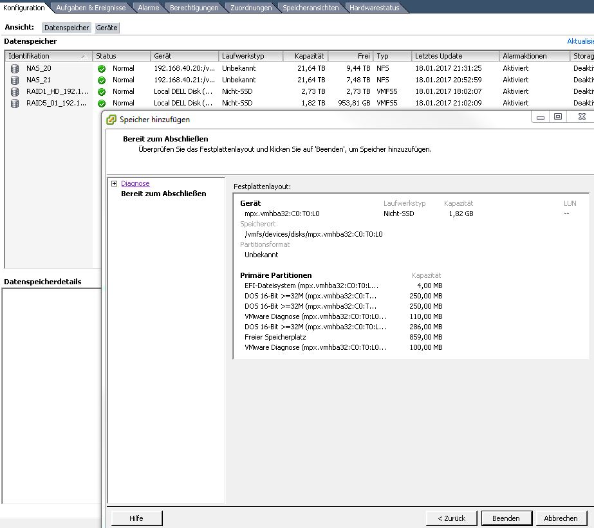Select the Datenspeicher view button
The image size is (594, 528).
click(x=66, y=28)
